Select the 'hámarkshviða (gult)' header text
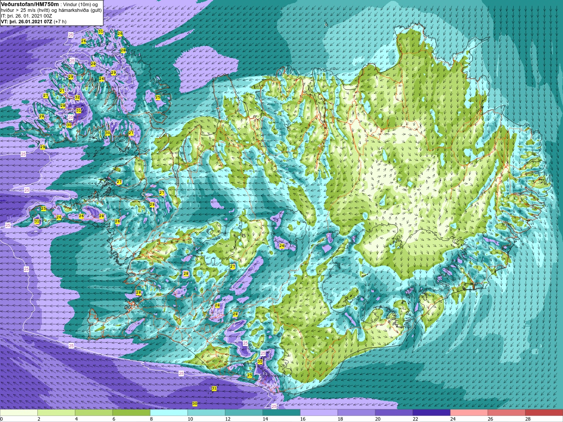Viewport: 563px width, 422px height. pyautogui.click(x=81, y=10)
